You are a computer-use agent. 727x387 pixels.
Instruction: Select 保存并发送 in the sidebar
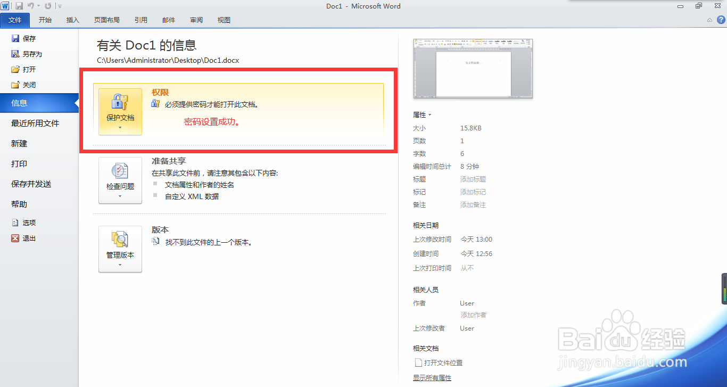[31, 184]
